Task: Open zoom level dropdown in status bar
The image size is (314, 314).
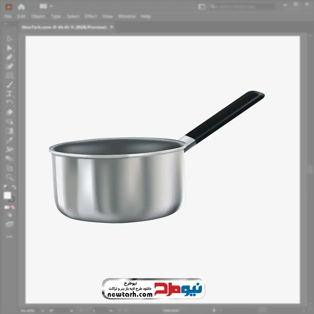Action: (42, 311)
